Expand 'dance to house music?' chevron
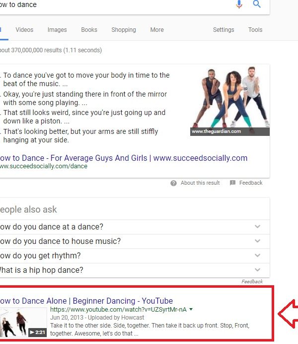 coord(258,241)
